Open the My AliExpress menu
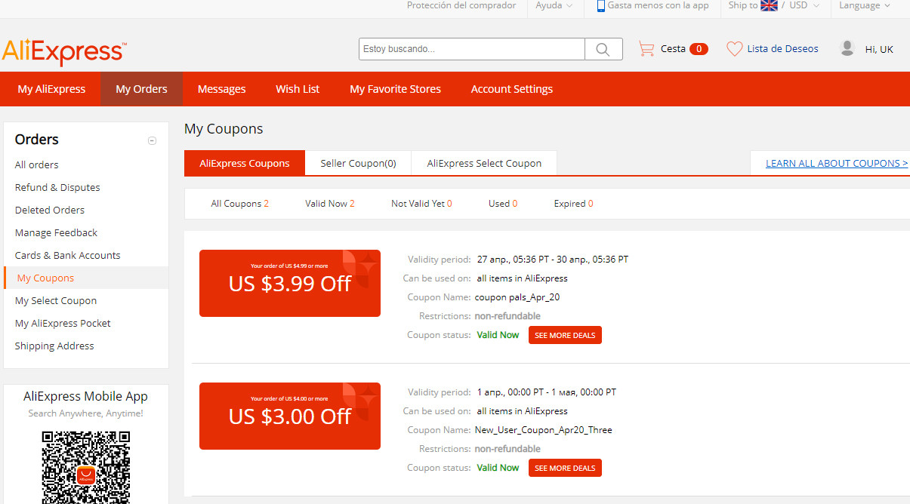This screenshot has width=910, height=504. pyautogui.click(x=51, y=89)
